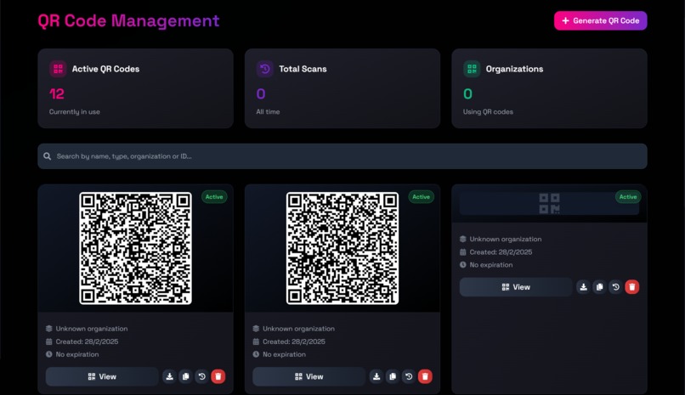Image resolution: width=685 pixels, height=395 pixels.
Task: Click the 'Active QR Codes' card heading
Action: (x=105, y=69)
